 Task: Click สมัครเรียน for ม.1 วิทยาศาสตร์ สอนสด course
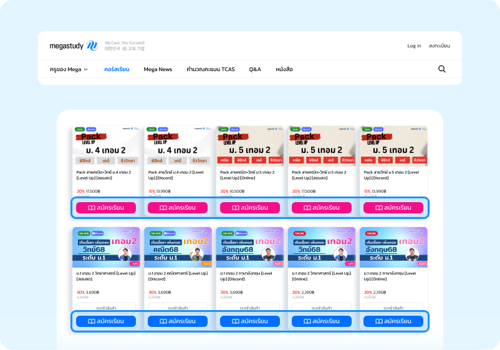(x=106, y=321)
